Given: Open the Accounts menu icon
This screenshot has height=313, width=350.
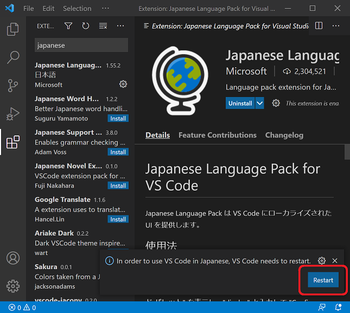Looking at the screenshot, I should (x=12, y=258).
